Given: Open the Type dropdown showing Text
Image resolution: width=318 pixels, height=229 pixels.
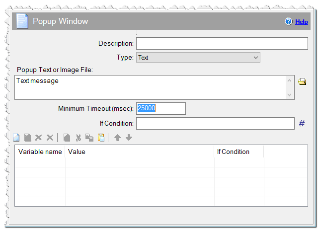Looking at the screenshot, I should tap(198, 58).
